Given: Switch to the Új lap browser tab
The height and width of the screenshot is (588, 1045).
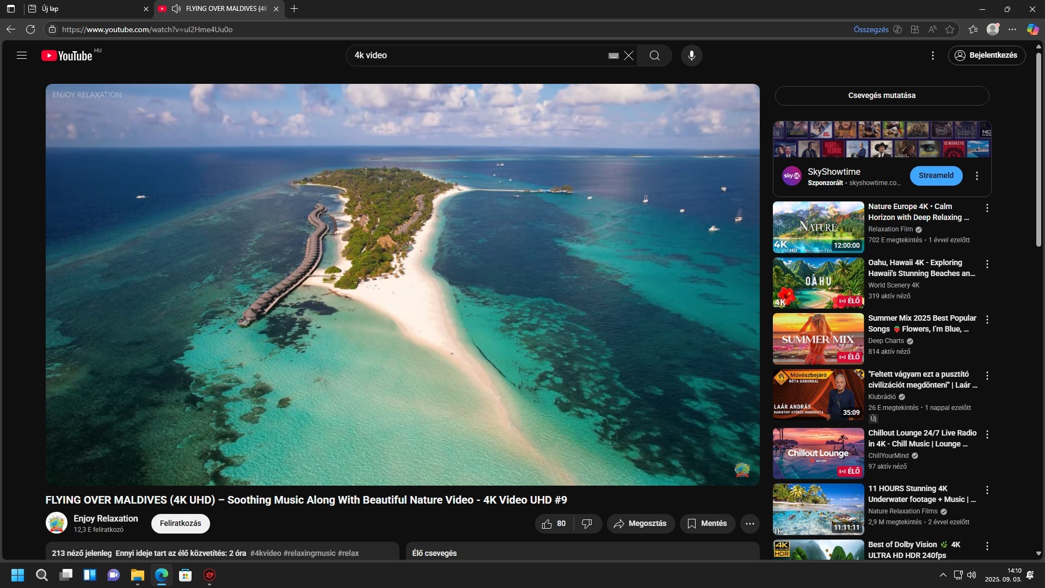Looking at the screenshot, I should [87, 9].
